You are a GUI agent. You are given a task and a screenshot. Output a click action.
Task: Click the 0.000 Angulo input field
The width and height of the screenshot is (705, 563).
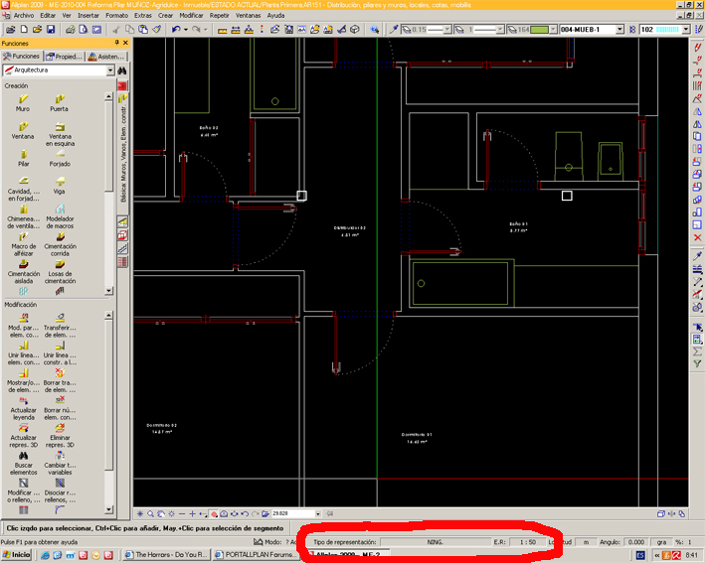click(635, 542)
